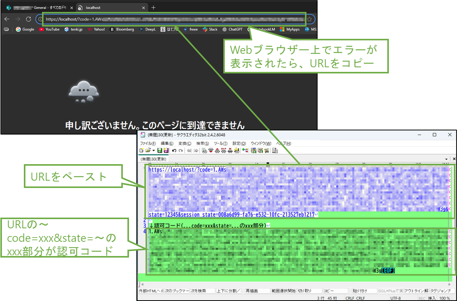The image size is (457, 301).
Task: Open a new browser tab with plus
Action: 154,8
